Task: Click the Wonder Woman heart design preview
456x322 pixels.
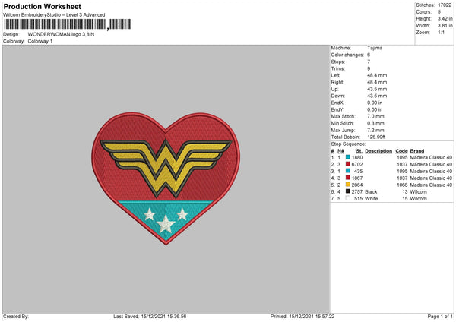Action: [x=166, y=178]
